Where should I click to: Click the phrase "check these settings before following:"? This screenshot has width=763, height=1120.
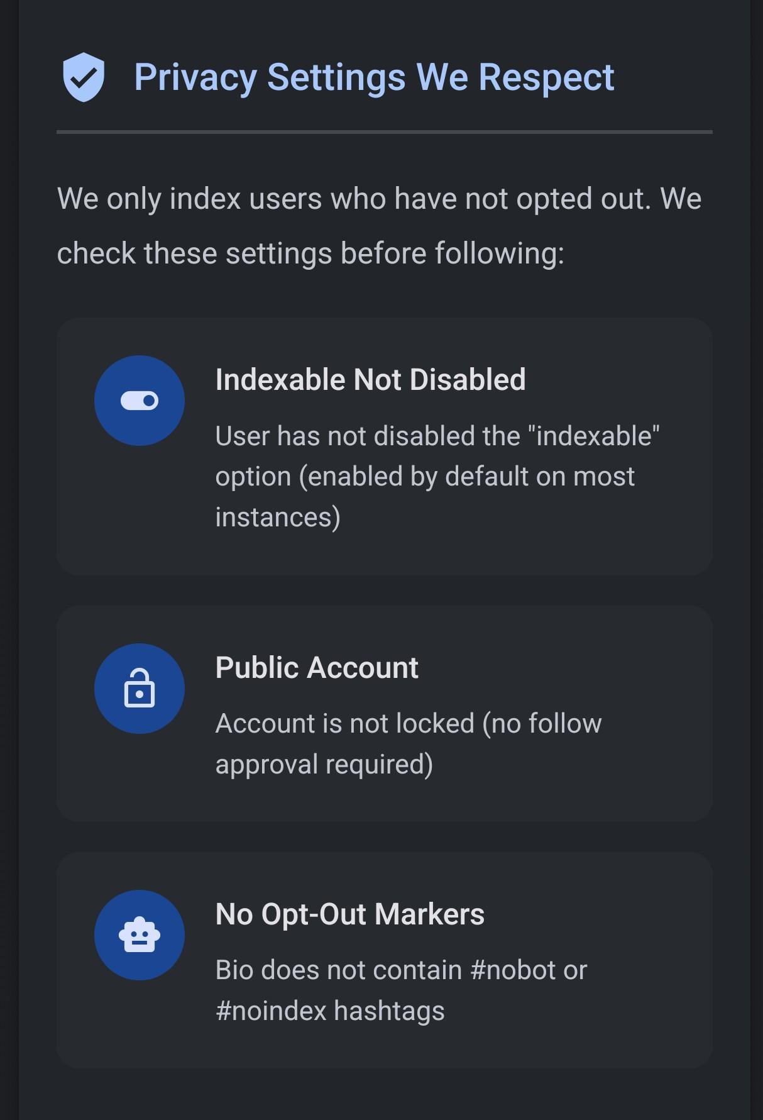coord(310,253)
